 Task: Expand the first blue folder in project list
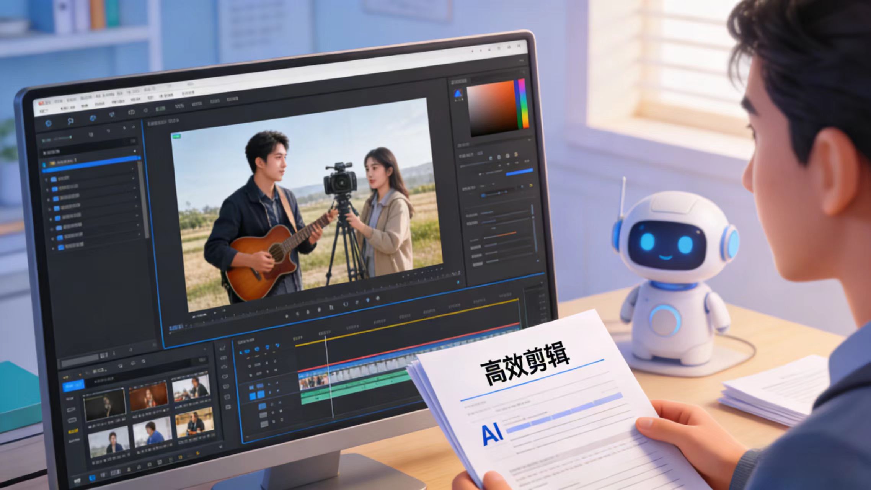54,179
